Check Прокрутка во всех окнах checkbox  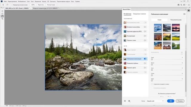(12, 5)
